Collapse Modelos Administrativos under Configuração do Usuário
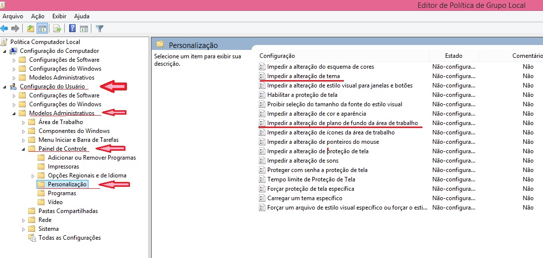 point(14,114)
